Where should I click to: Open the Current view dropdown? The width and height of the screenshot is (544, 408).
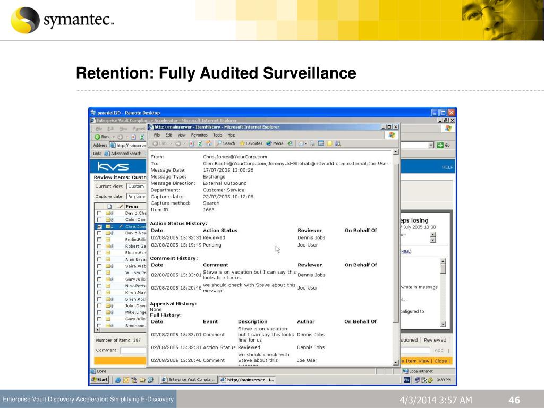point(137,186)
